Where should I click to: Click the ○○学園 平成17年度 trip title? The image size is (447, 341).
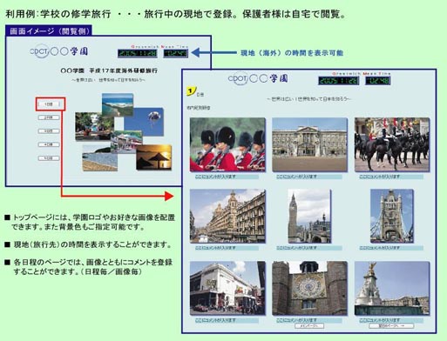[109, 70]
